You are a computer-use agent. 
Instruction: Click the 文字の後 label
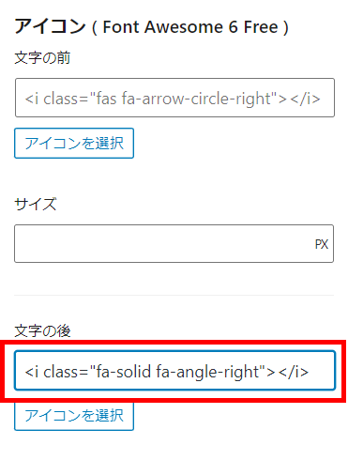[42, 331]
